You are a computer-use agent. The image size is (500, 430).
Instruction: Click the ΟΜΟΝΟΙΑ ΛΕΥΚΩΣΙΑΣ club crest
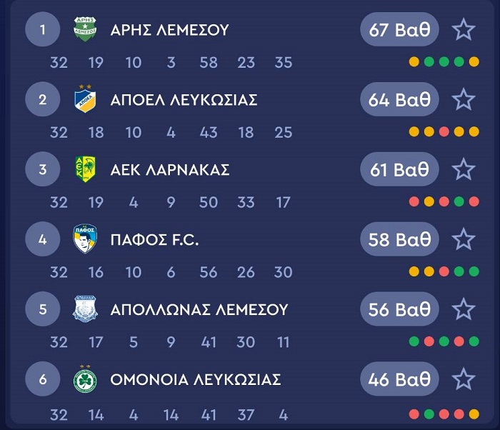pyautogui.click(x=85, y=379)
